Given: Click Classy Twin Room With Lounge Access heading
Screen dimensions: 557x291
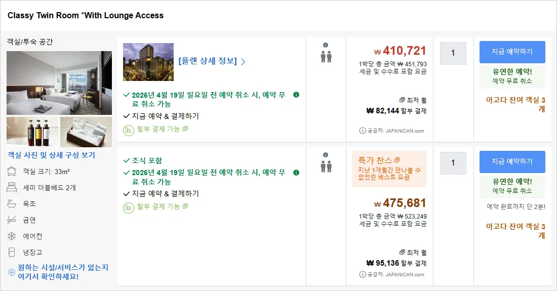Looking at the screenshot, I should tap(86, 15).
